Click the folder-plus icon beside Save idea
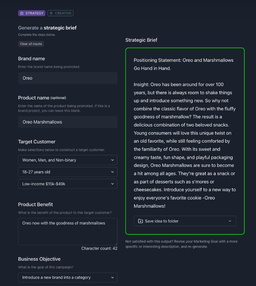Viewport: 256px width, 286px height. [x=140, y=221]
